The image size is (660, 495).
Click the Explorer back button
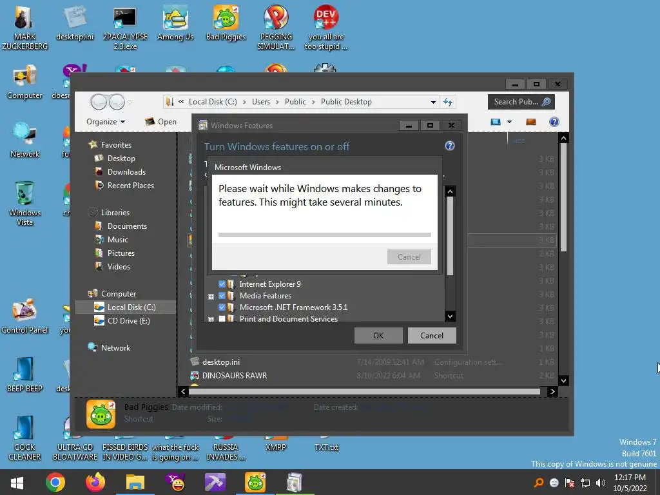pos(99,102)
